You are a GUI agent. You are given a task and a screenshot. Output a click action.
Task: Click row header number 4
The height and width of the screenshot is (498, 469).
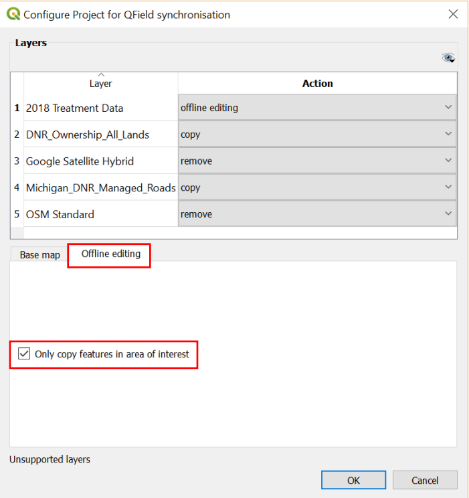[17, 187]
